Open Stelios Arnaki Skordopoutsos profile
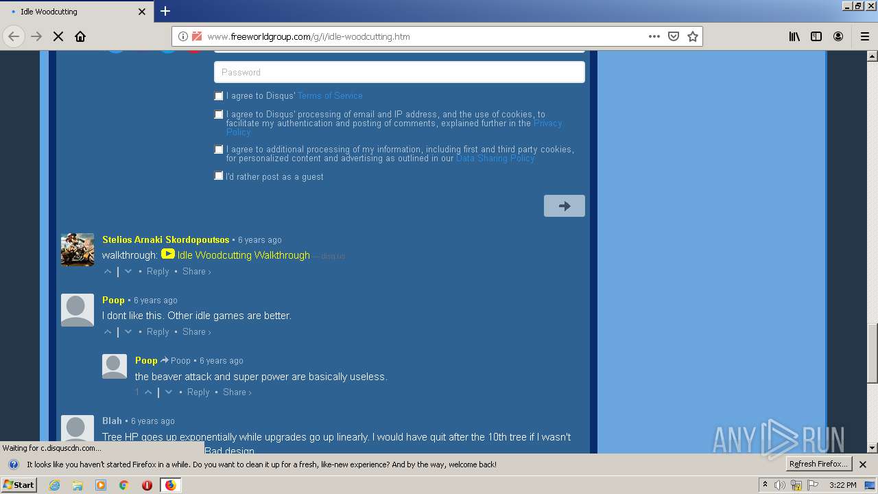The width and height of the screenshot is (878, 494). click(x=165, y=239)
